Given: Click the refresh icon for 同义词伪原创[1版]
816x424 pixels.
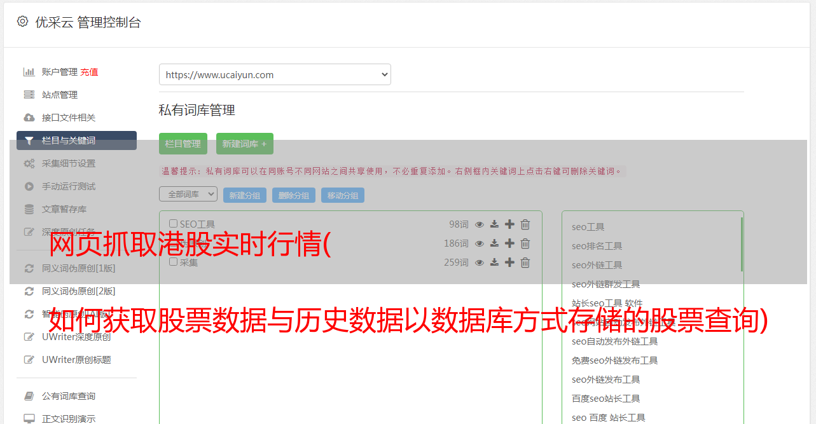Looking at the screenshot, I should click(x=29, y=268).
